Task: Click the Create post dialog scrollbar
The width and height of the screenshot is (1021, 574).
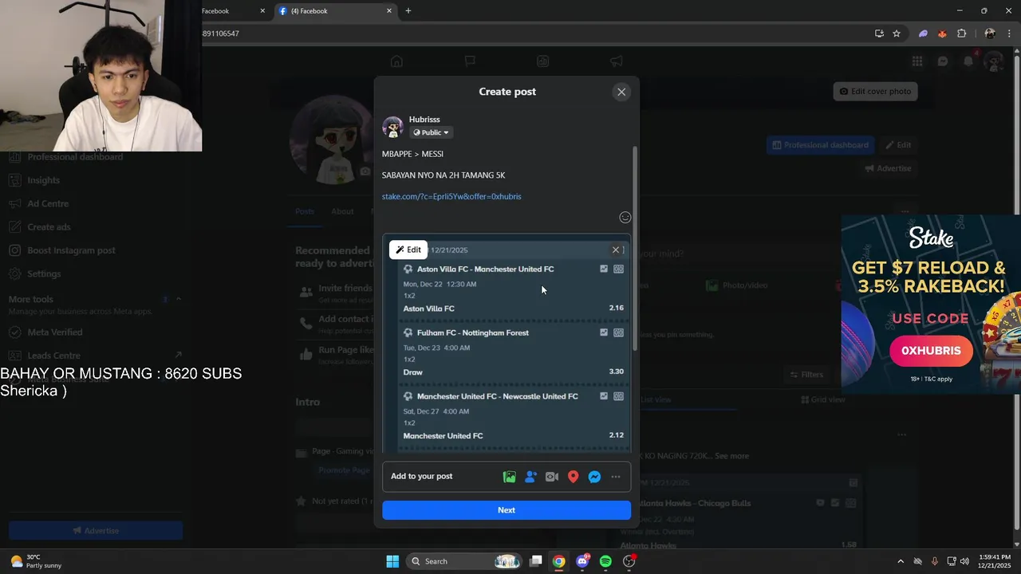Action: 635,247
